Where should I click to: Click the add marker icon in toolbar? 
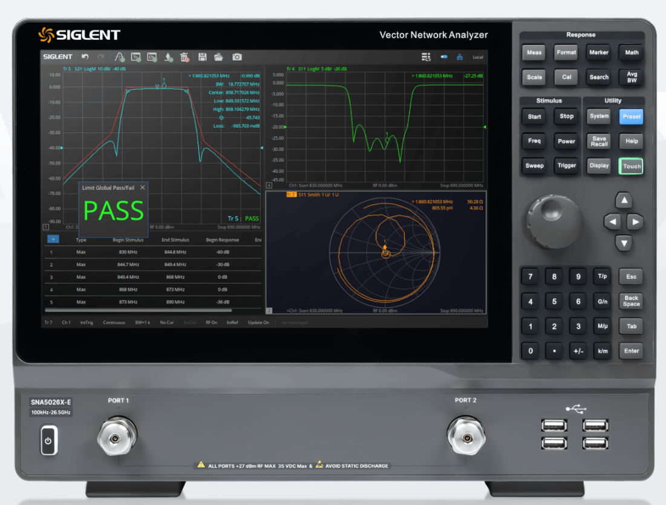(169, 57)
